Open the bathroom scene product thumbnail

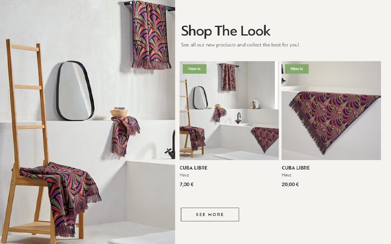click(229, 111)
